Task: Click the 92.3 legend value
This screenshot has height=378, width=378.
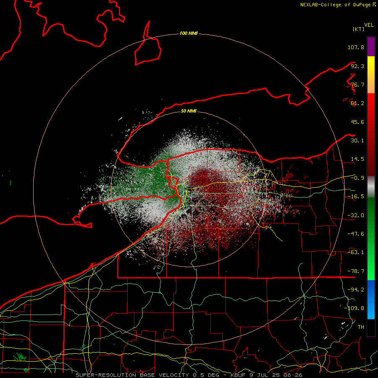Action: [x=357, y=66]
